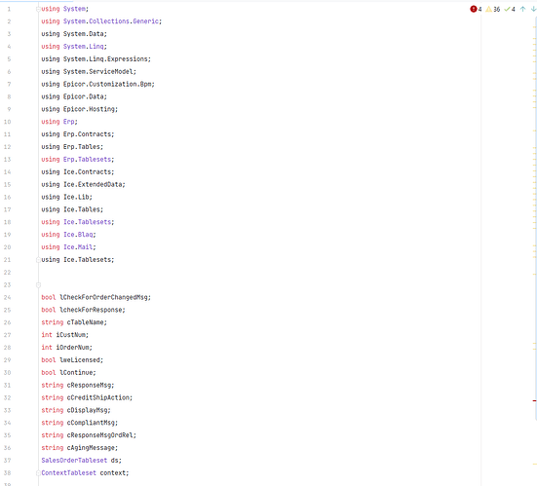
Task: Click the red error count indicator icon
Action: pos(474,9)
